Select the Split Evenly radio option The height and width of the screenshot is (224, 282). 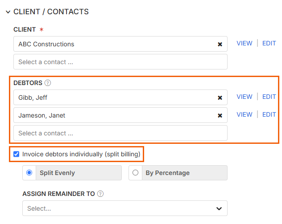coord(29,173)
